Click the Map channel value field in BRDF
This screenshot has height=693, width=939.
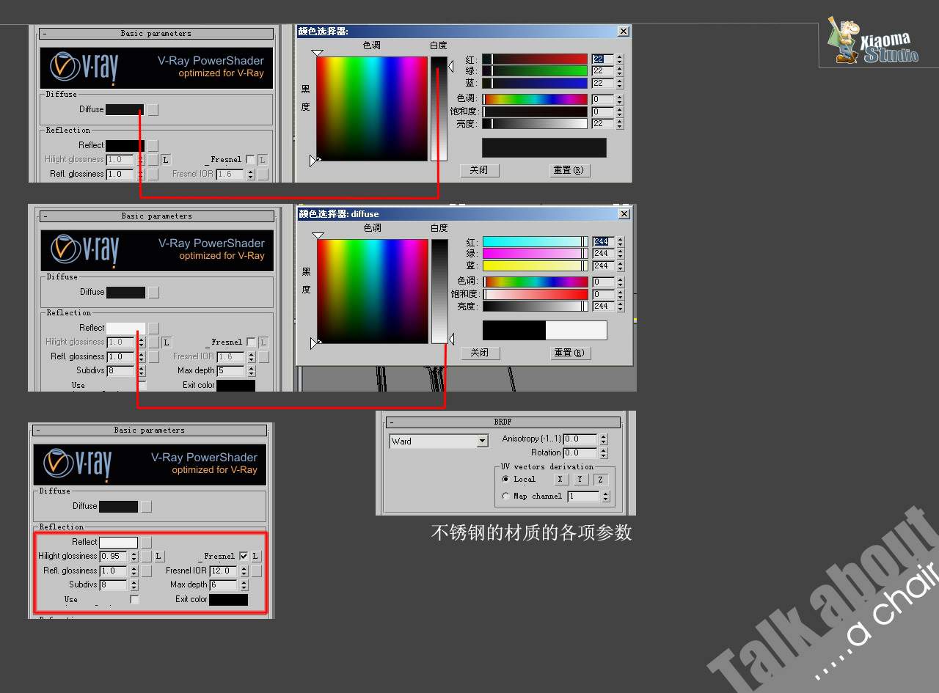tap(584, 496)
